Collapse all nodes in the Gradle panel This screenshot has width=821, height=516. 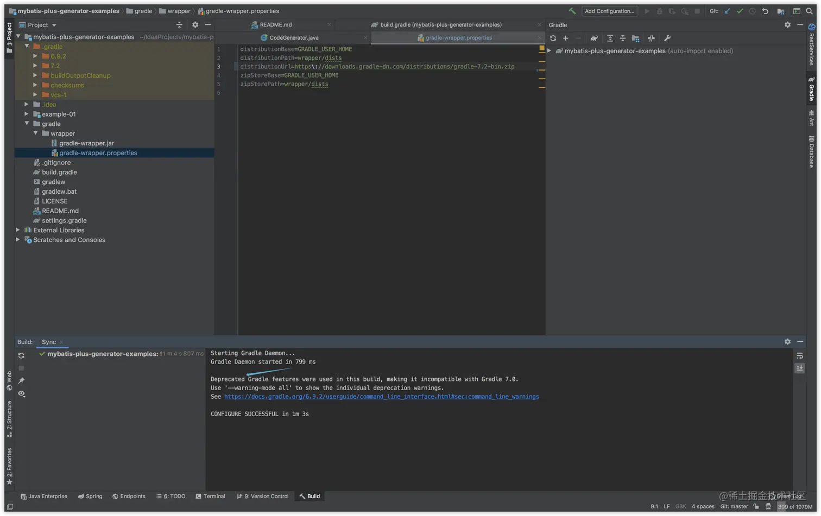tap(623, 38)
